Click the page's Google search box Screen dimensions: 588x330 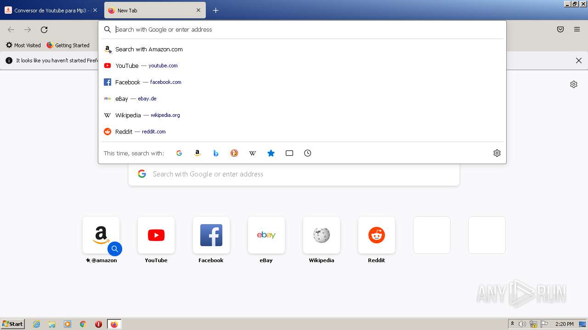pyautogui.click(x=294, y=174)
